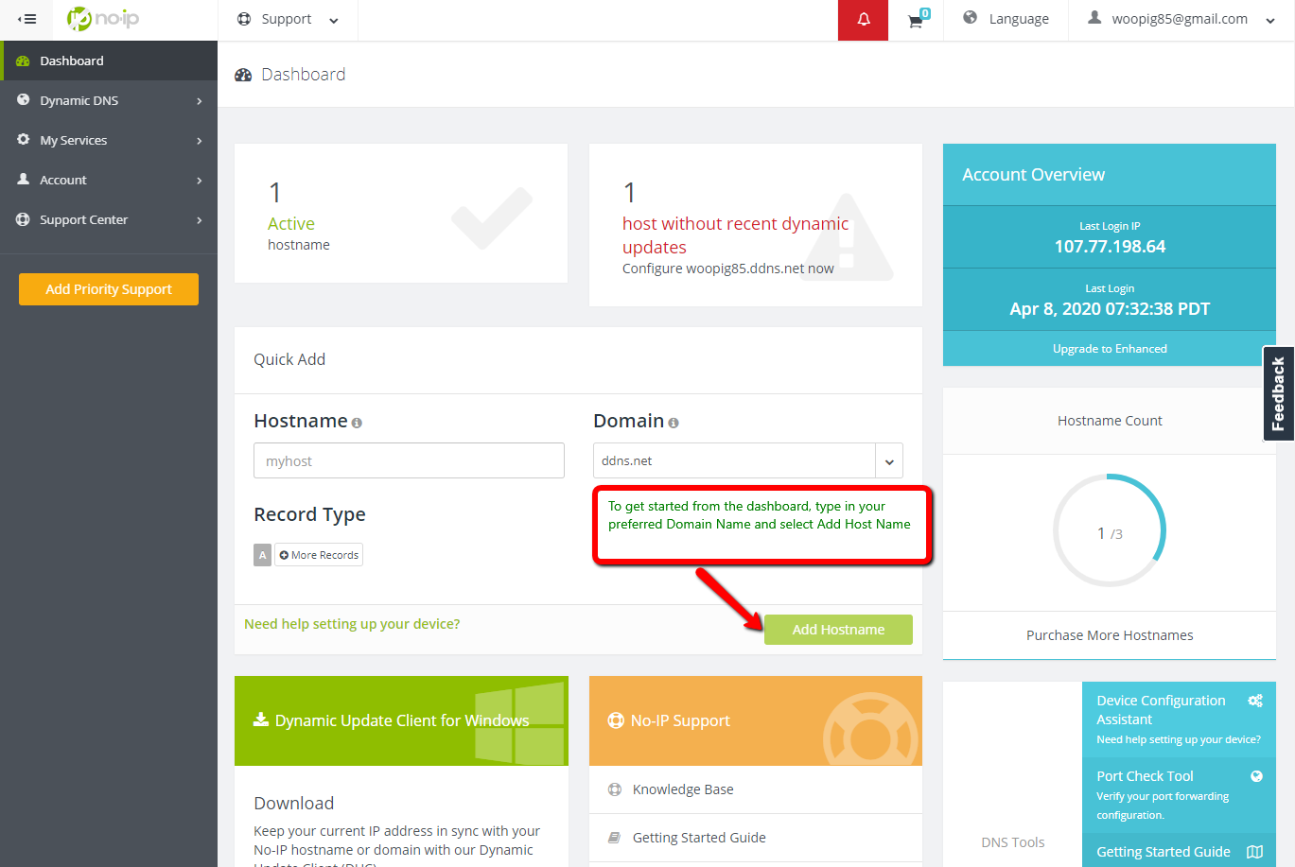Open the shopping cart icon
Viewport: 1295px width, 867px height.
pos(916,20)
